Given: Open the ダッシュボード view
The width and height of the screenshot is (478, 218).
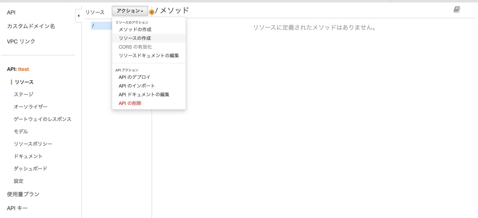Looking at the screenshot, I should [x=30, y=168].
